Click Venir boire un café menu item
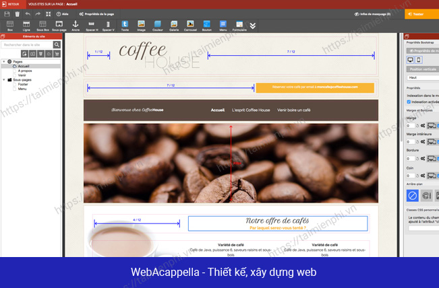439x288 pixels. (x=294, y=110)
